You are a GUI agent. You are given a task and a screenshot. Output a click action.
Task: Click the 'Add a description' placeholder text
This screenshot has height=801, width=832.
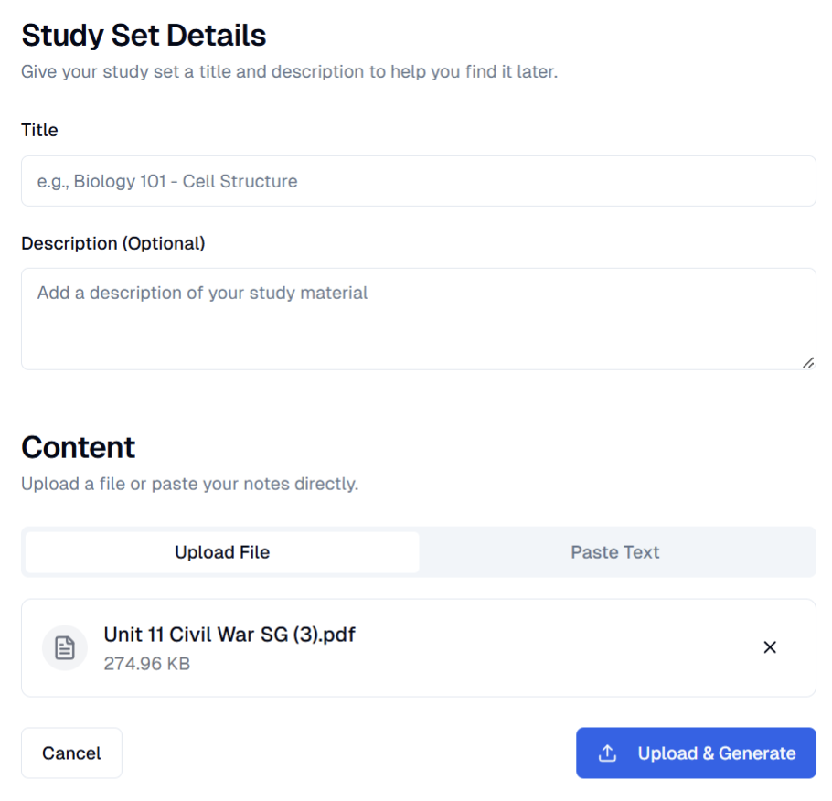point(202,293)
